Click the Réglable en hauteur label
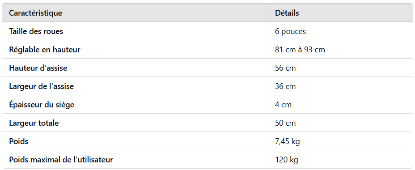Viewport: 415px width, 170px height. (44, 50)
